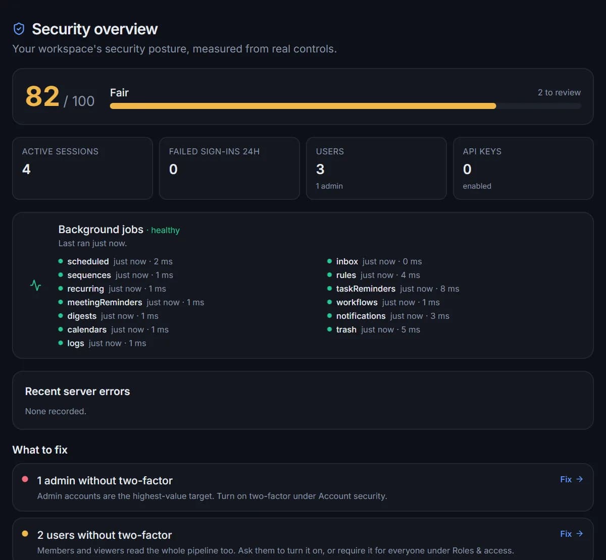Click the 'enabled' text under API Keys

[x=477, y=186]
